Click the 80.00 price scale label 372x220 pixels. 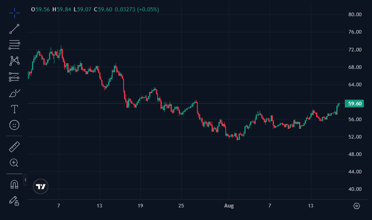(x=355, y=14)
